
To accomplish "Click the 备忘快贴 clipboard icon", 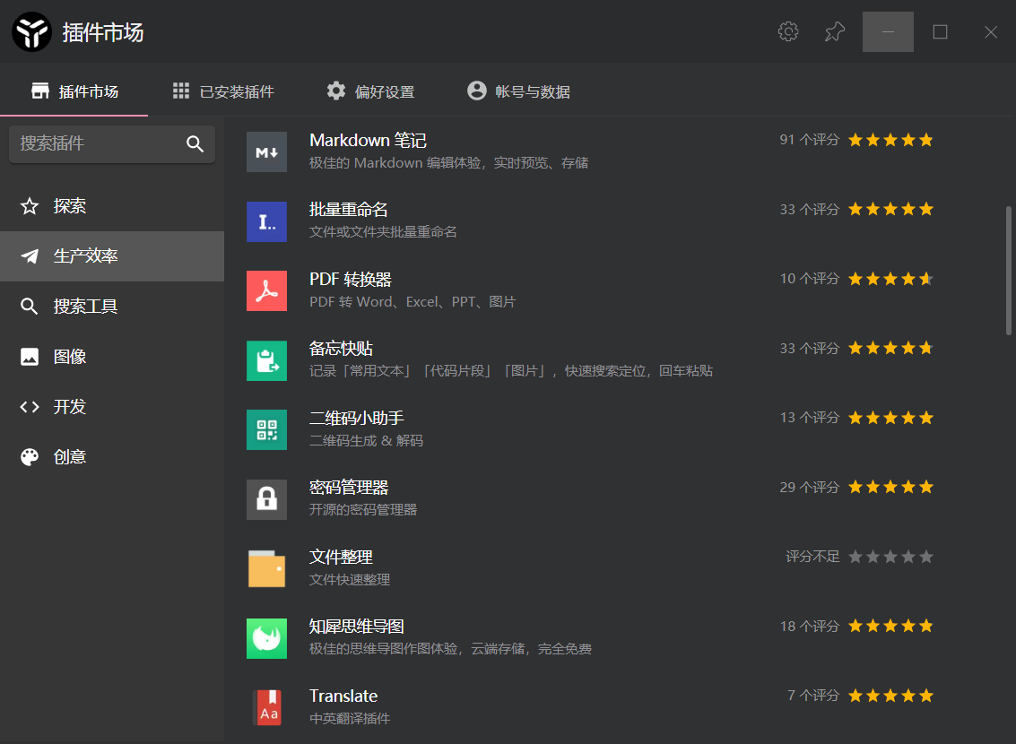I will (266, 360).
